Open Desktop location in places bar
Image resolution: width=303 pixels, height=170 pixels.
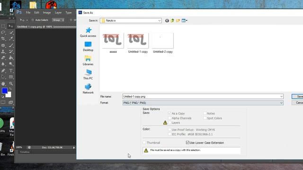click(x=88, y=46)
